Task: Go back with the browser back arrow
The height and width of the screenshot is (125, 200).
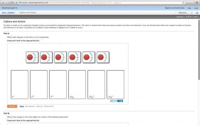Action: click(x=3, y=3)
